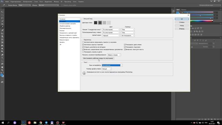Select the Pen tool
Image resolution: width=222 pixels, height=125 pixels.
[x=2, y=55]
